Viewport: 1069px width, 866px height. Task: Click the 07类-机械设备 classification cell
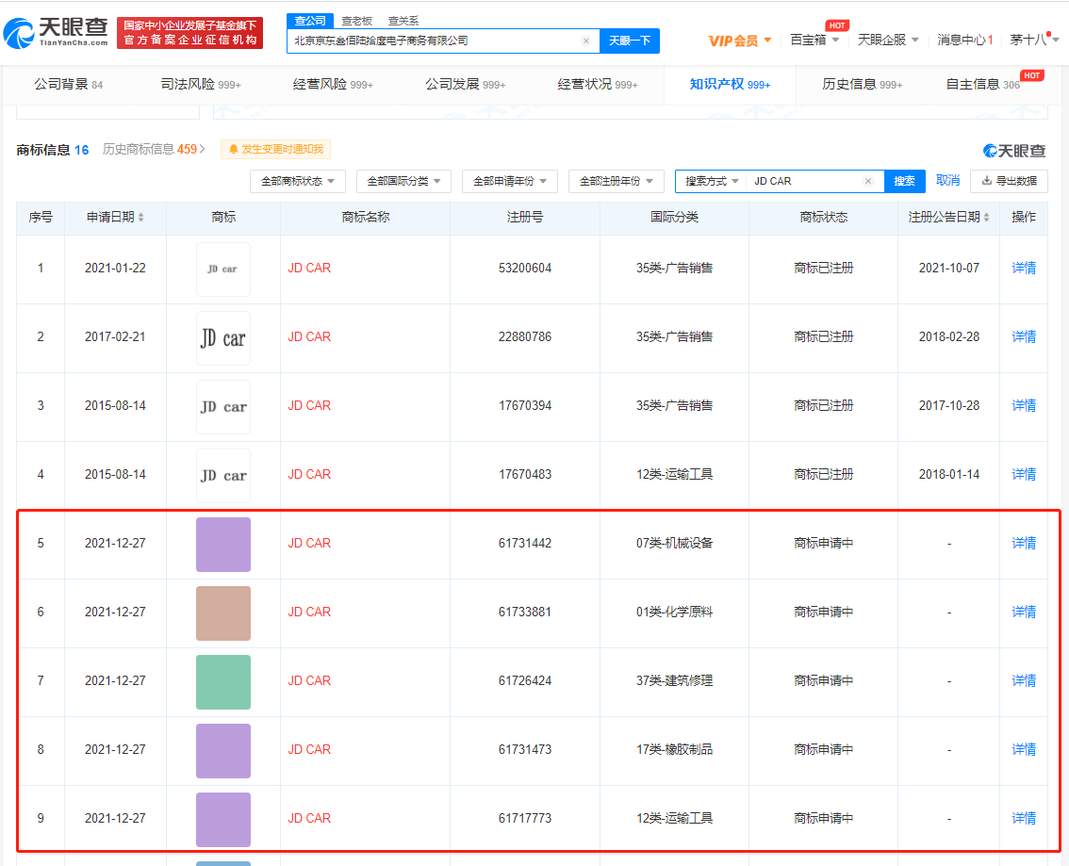click(674, 543)
